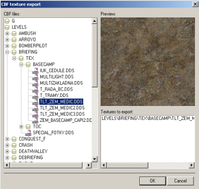Click the DEATHVALLEY folder database icon
The width and height of the screenshot is (199, 189).
[x=14, y=152]
